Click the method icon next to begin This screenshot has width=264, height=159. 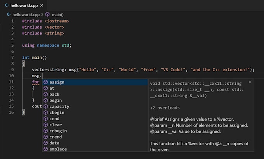(46, 100)
